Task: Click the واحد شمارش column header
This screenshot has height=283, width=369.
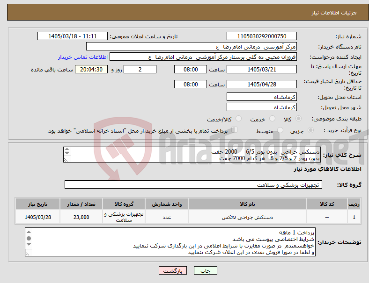Action: [167, 204]
